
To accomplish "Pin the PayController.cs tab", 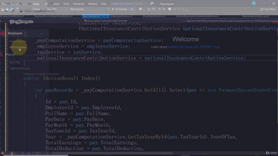I will click(x=104, y=16).
